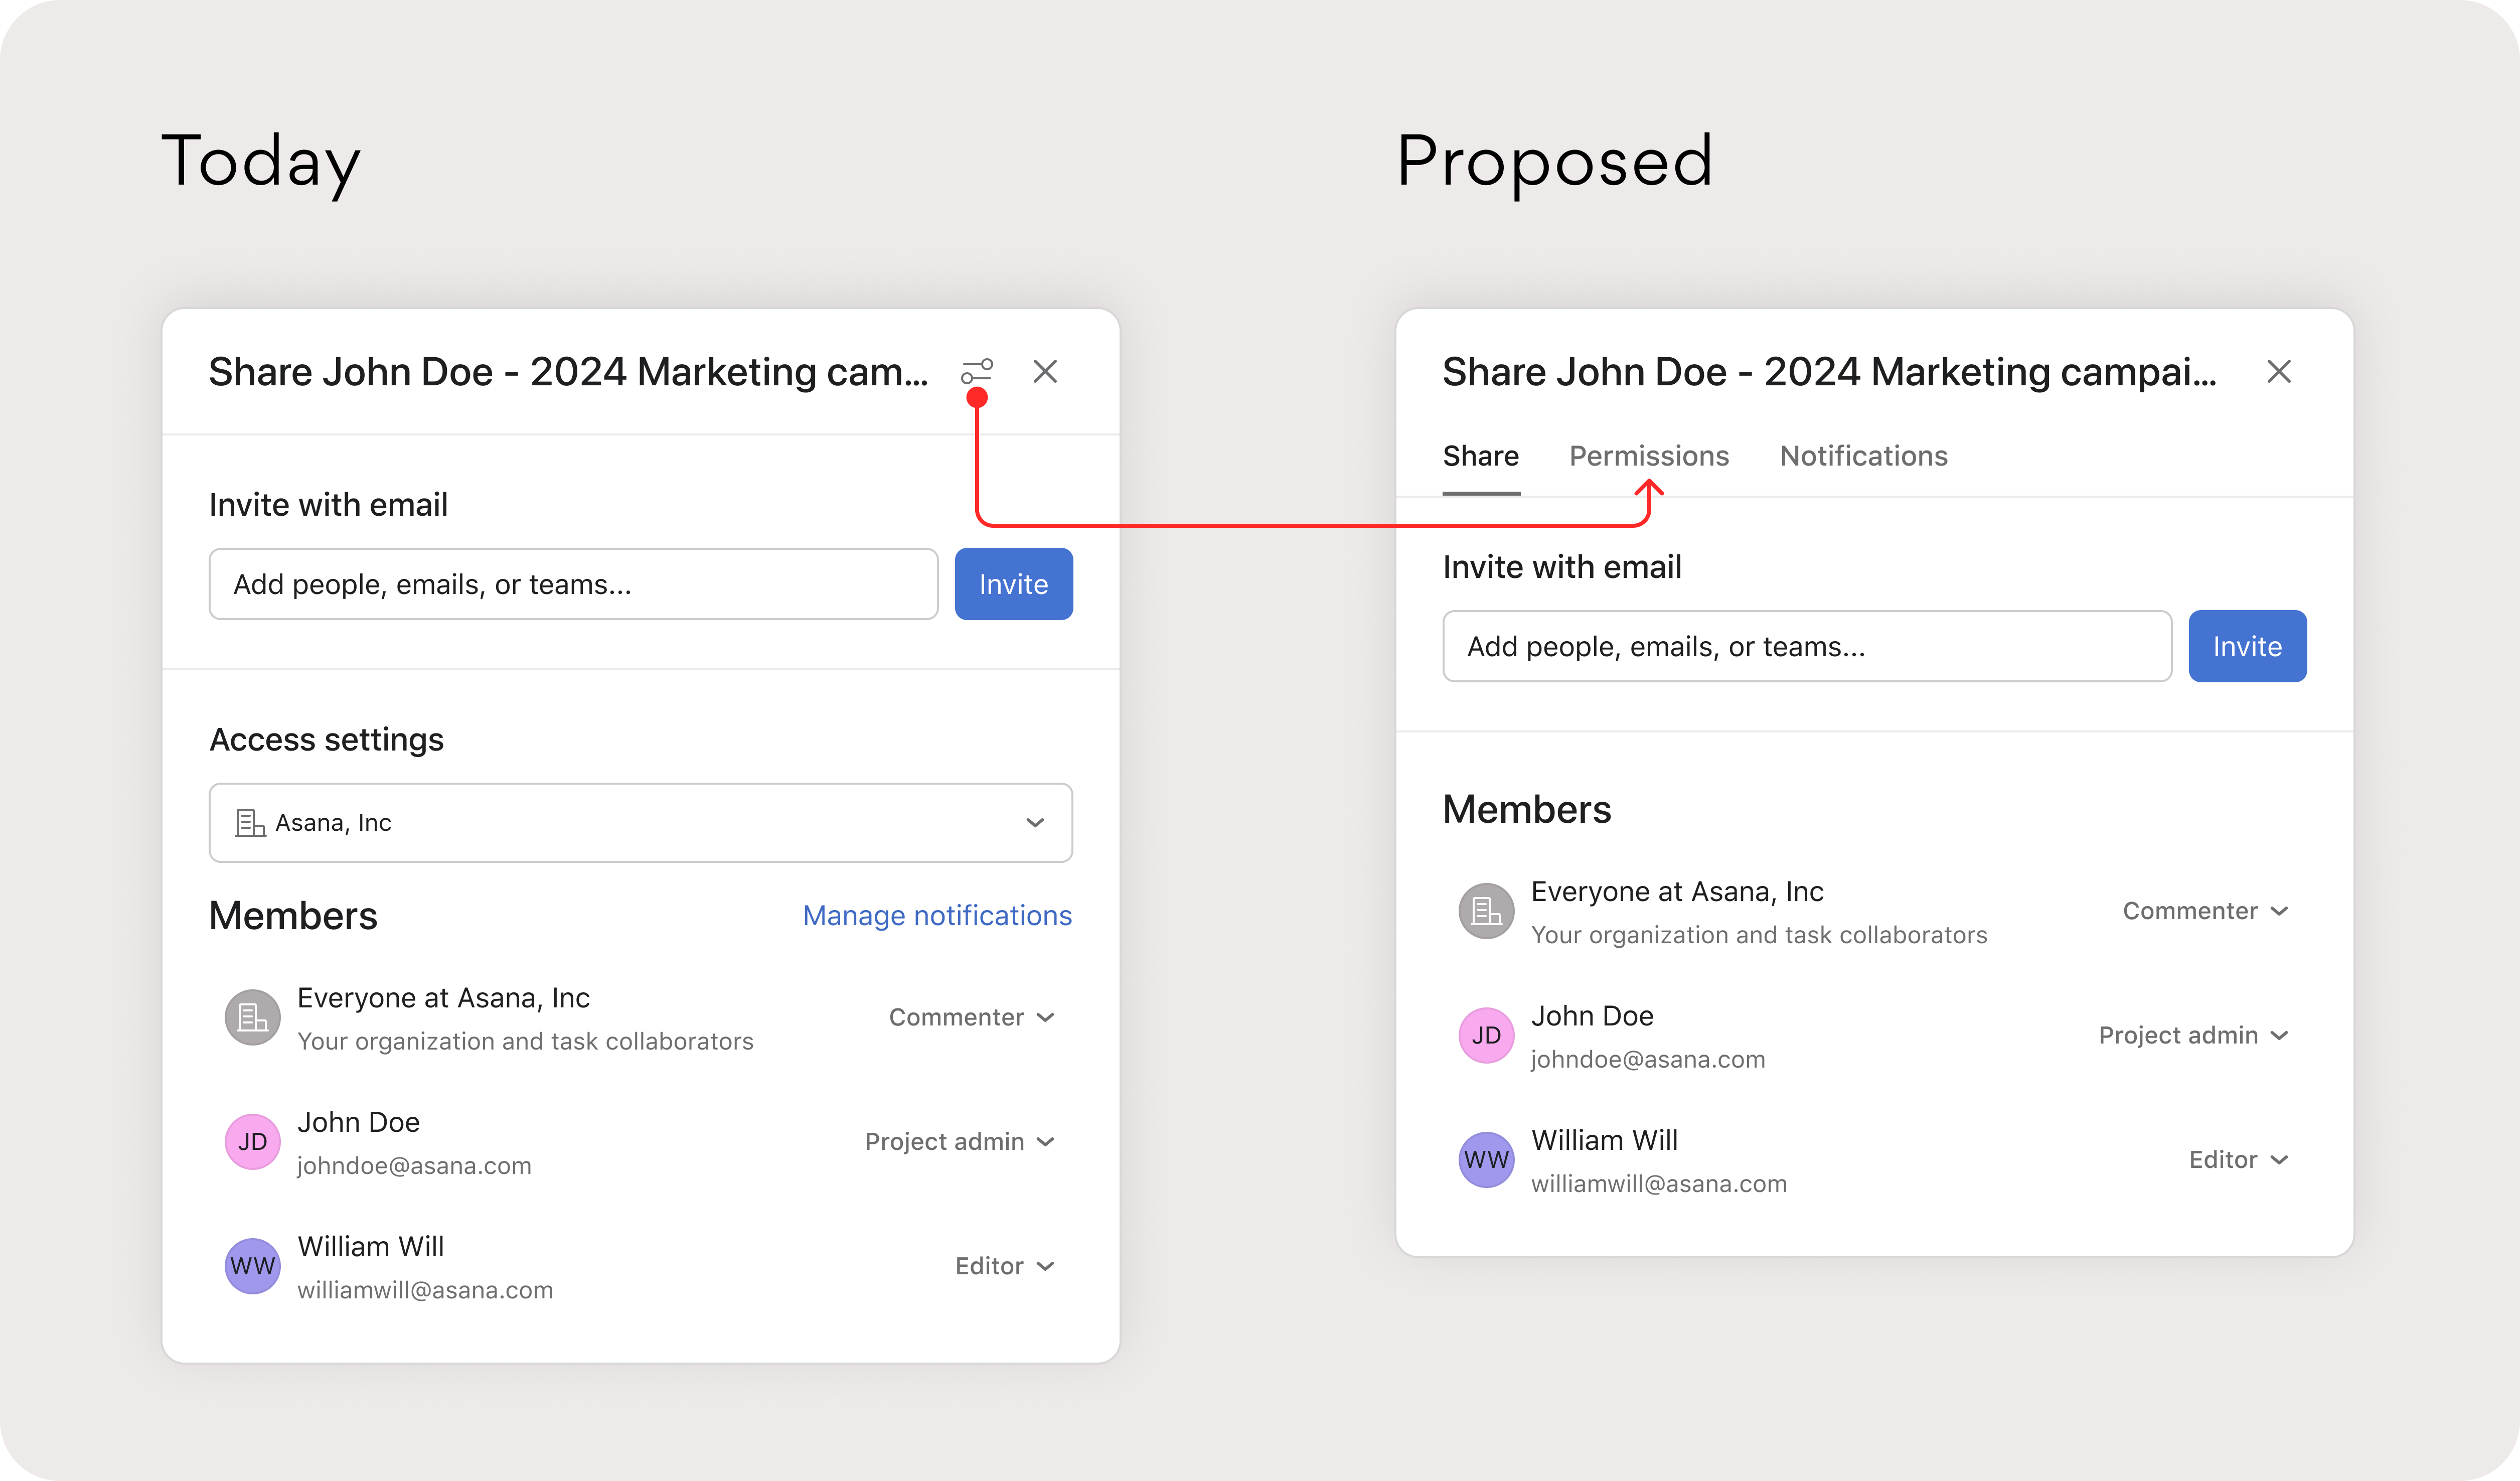Select John Doe's pink avatar in Proposed dialog

pos(1486,1035)
